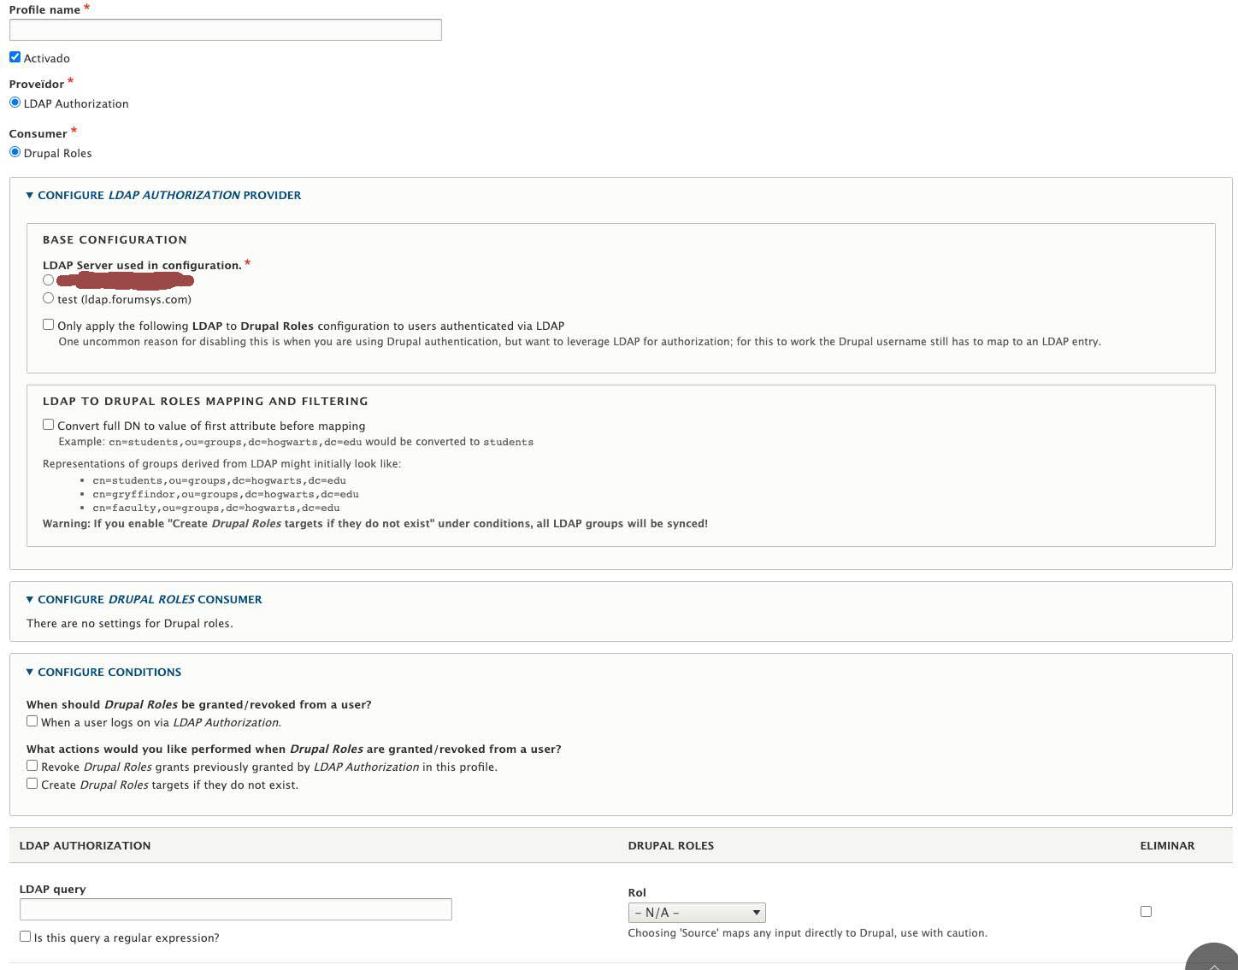Click the BASE CONFIGURATION heading
Image resolution: width=1238 pixels, height=970 pixels.
pyautogui.click(x=115, y=239)
